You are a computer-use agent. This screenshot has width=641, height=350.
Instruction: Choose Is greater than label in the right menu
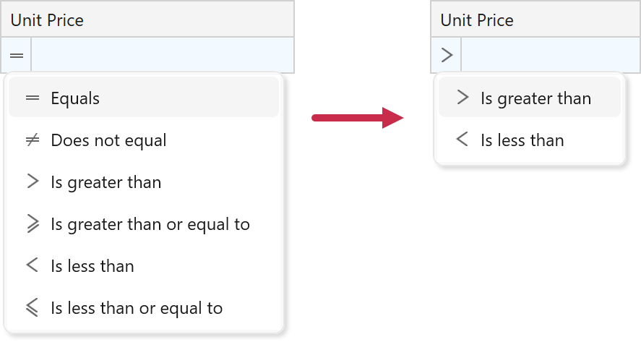(x=535, y=98)
